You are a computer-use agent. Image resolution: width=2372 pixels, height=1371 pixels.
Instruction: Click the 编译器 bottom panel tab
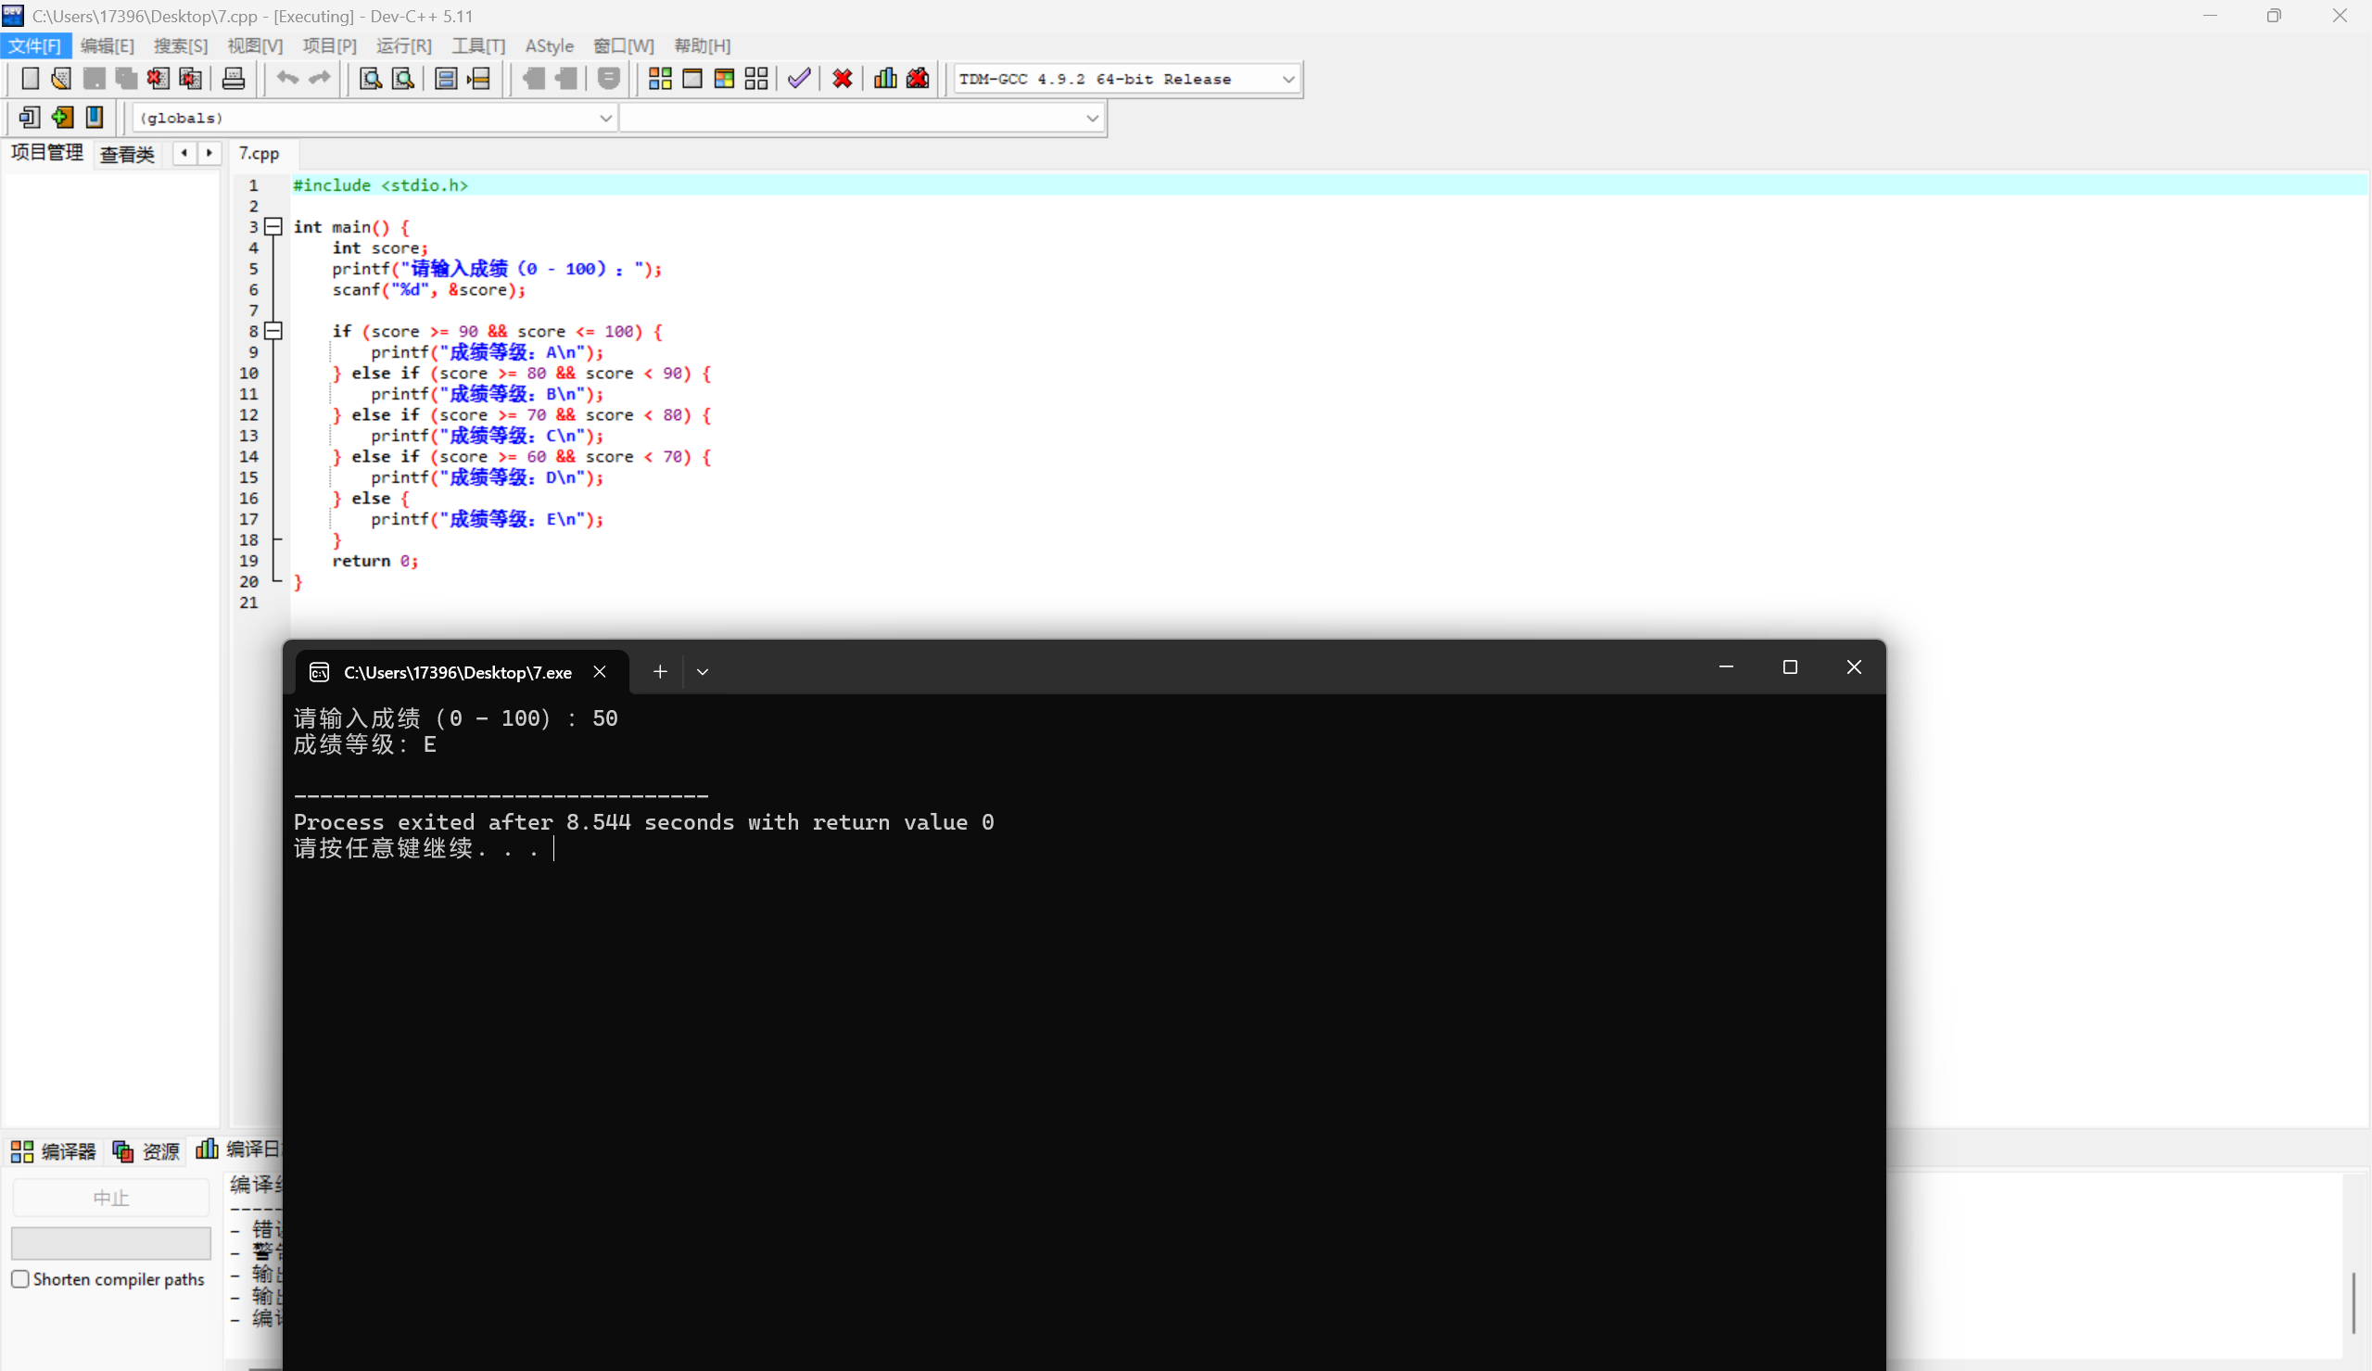click(54, 1150)
